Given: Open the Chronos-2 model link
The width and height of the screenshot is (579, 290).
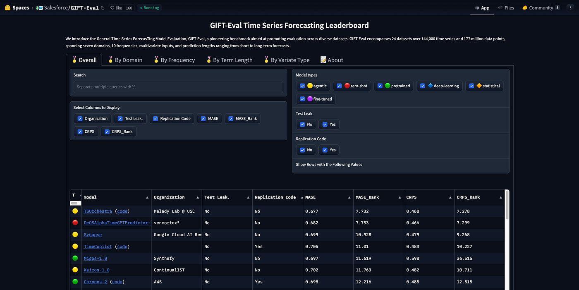Looking at the screenshot, I should (x=95, y=282).
